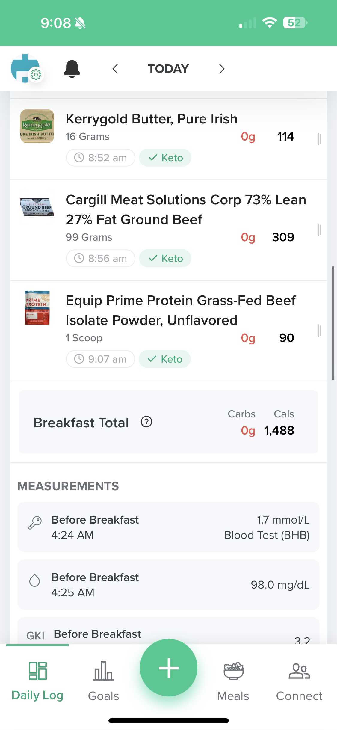Screen dimensions: 337x730
Task: Tap the ketone key icon for Before Breakfast
Action: (35, 523)
